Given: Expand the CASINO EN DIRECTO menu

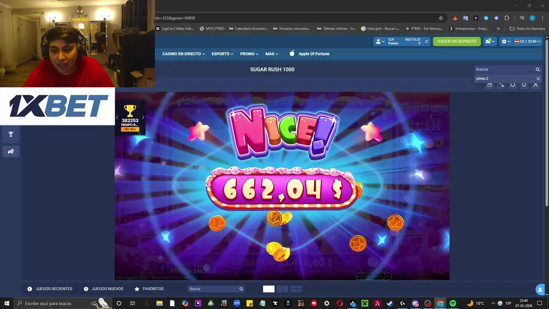Looking at the screenshot, I should tap(184, 54).
